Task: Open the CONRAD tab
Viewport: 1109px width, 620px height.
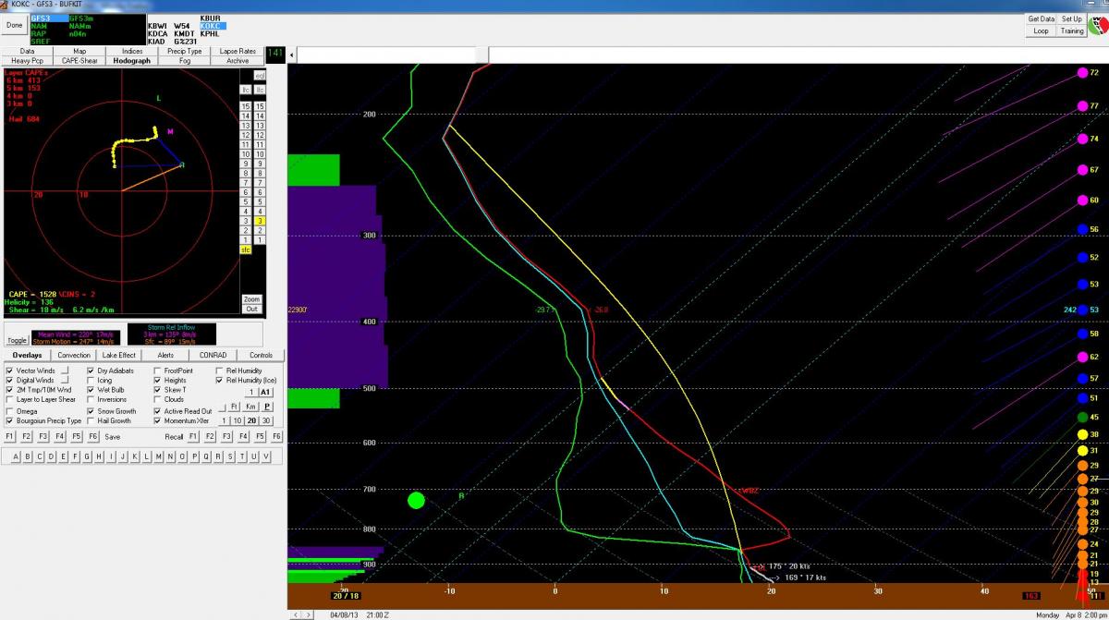Action: click(x=213, y=355)
